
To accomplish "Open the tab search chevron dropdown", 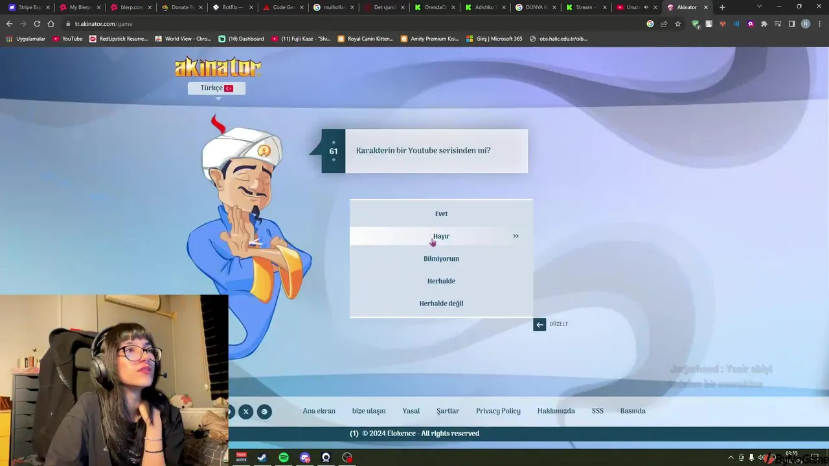I will (760, 7).
